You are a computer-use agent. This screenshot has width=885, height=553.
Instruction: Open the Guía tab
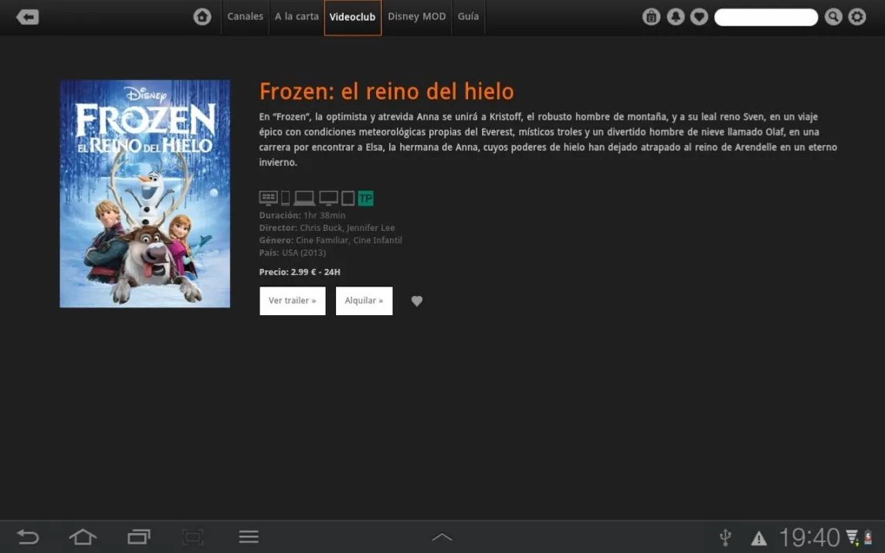point(468,16)
